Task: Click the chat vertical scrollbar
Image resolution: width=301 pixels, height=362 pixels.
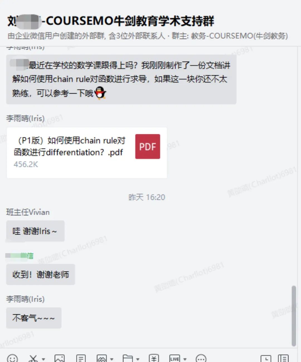Action: [293, 316]
